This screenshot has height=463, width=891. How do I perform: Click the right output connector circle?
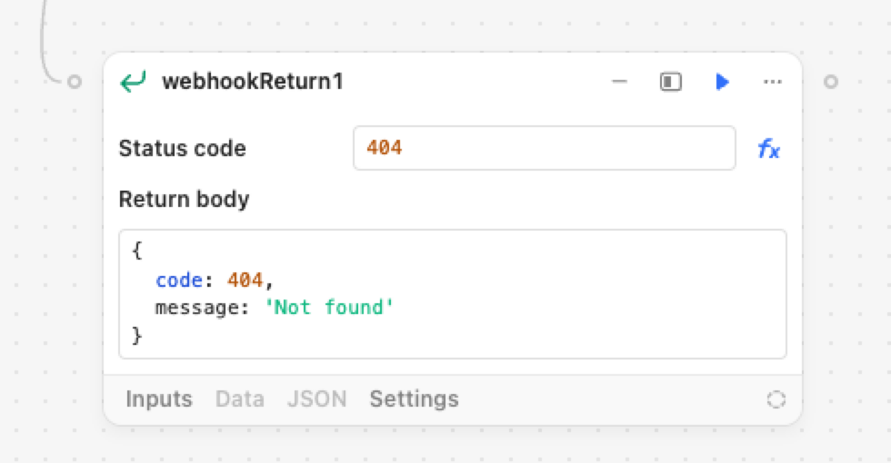pyautogui.click(x=831, y=82)
